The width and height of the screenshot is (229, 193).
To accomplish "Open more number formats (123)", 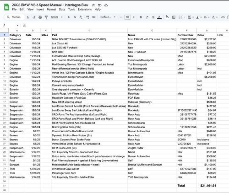I will point(93,17).
